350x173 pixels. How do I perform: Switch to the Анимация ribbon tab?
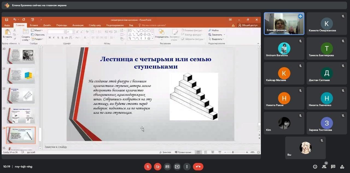pos(78,25)
